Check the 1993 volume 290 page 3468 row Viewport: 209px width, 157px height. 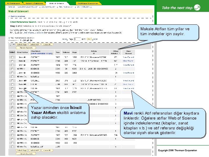[12, 73]
